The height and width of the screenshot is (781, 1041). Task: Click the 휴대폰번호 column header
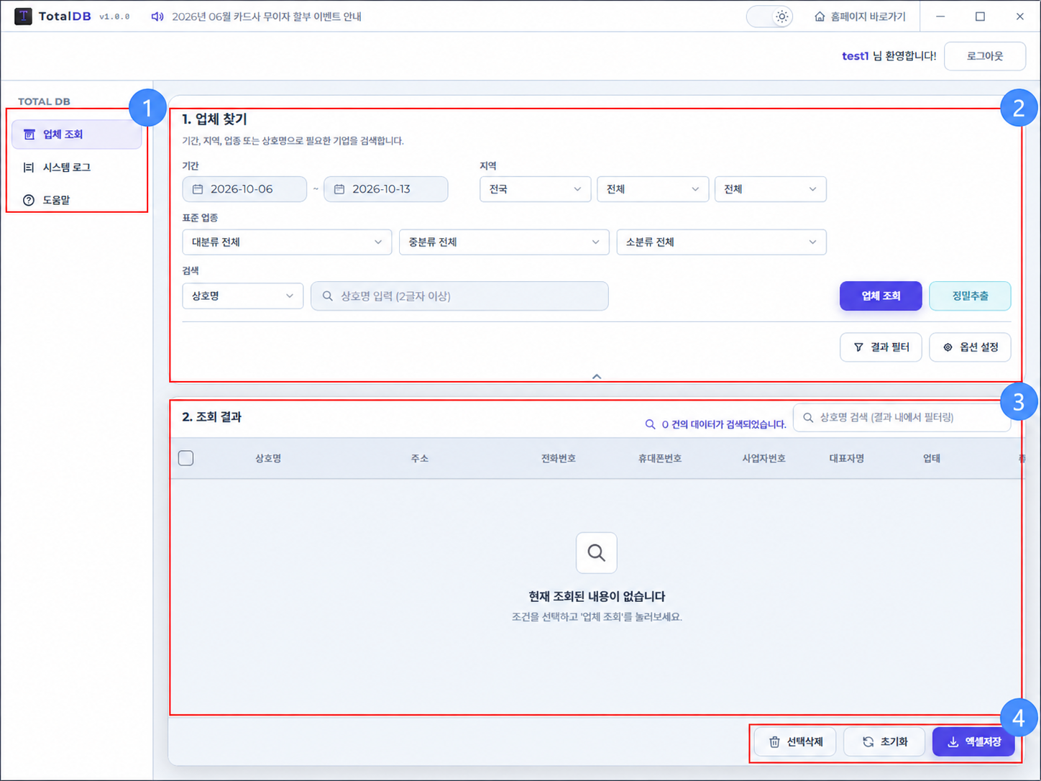[x=660, y=458]
